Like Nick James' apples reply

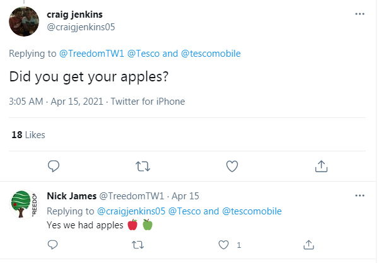coord(223,244)
